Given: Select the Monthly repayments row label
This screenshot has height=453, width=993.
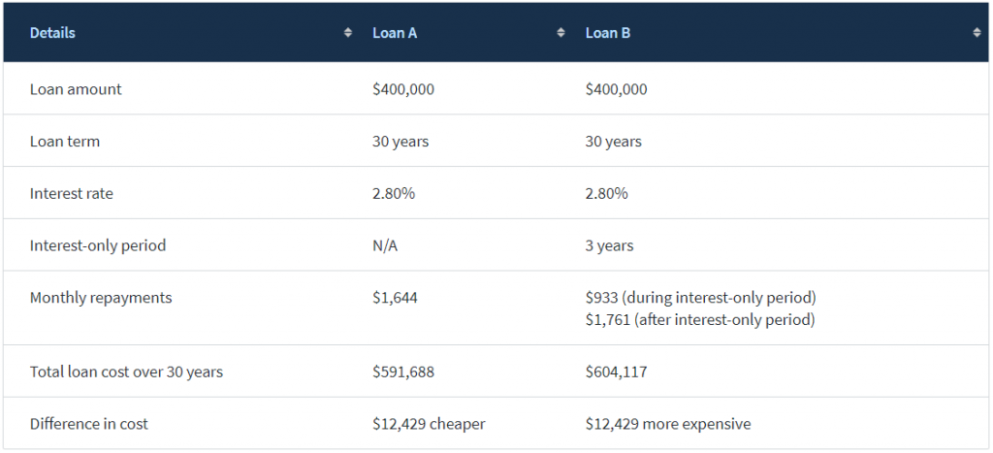Looking at the screenshot, I should [x=101, y=298].
